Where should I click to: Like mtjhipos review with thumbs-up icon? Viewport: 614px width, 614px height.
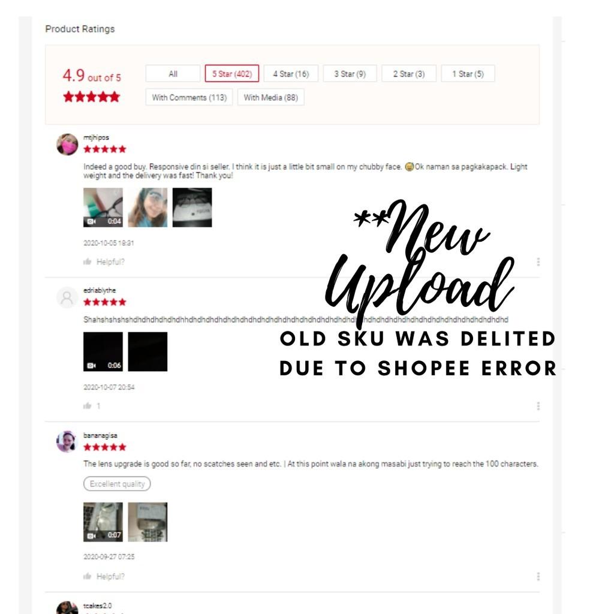click(88, 261)
